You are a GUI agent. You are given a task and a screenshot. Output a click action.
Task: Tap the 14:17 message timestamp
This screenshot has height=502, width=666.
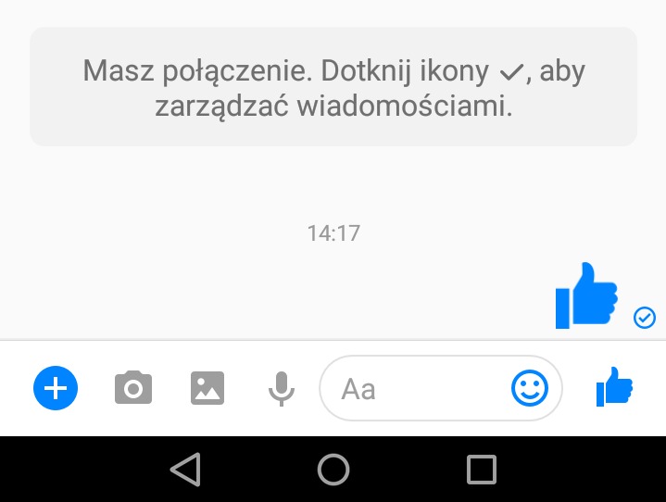(333, 233)
